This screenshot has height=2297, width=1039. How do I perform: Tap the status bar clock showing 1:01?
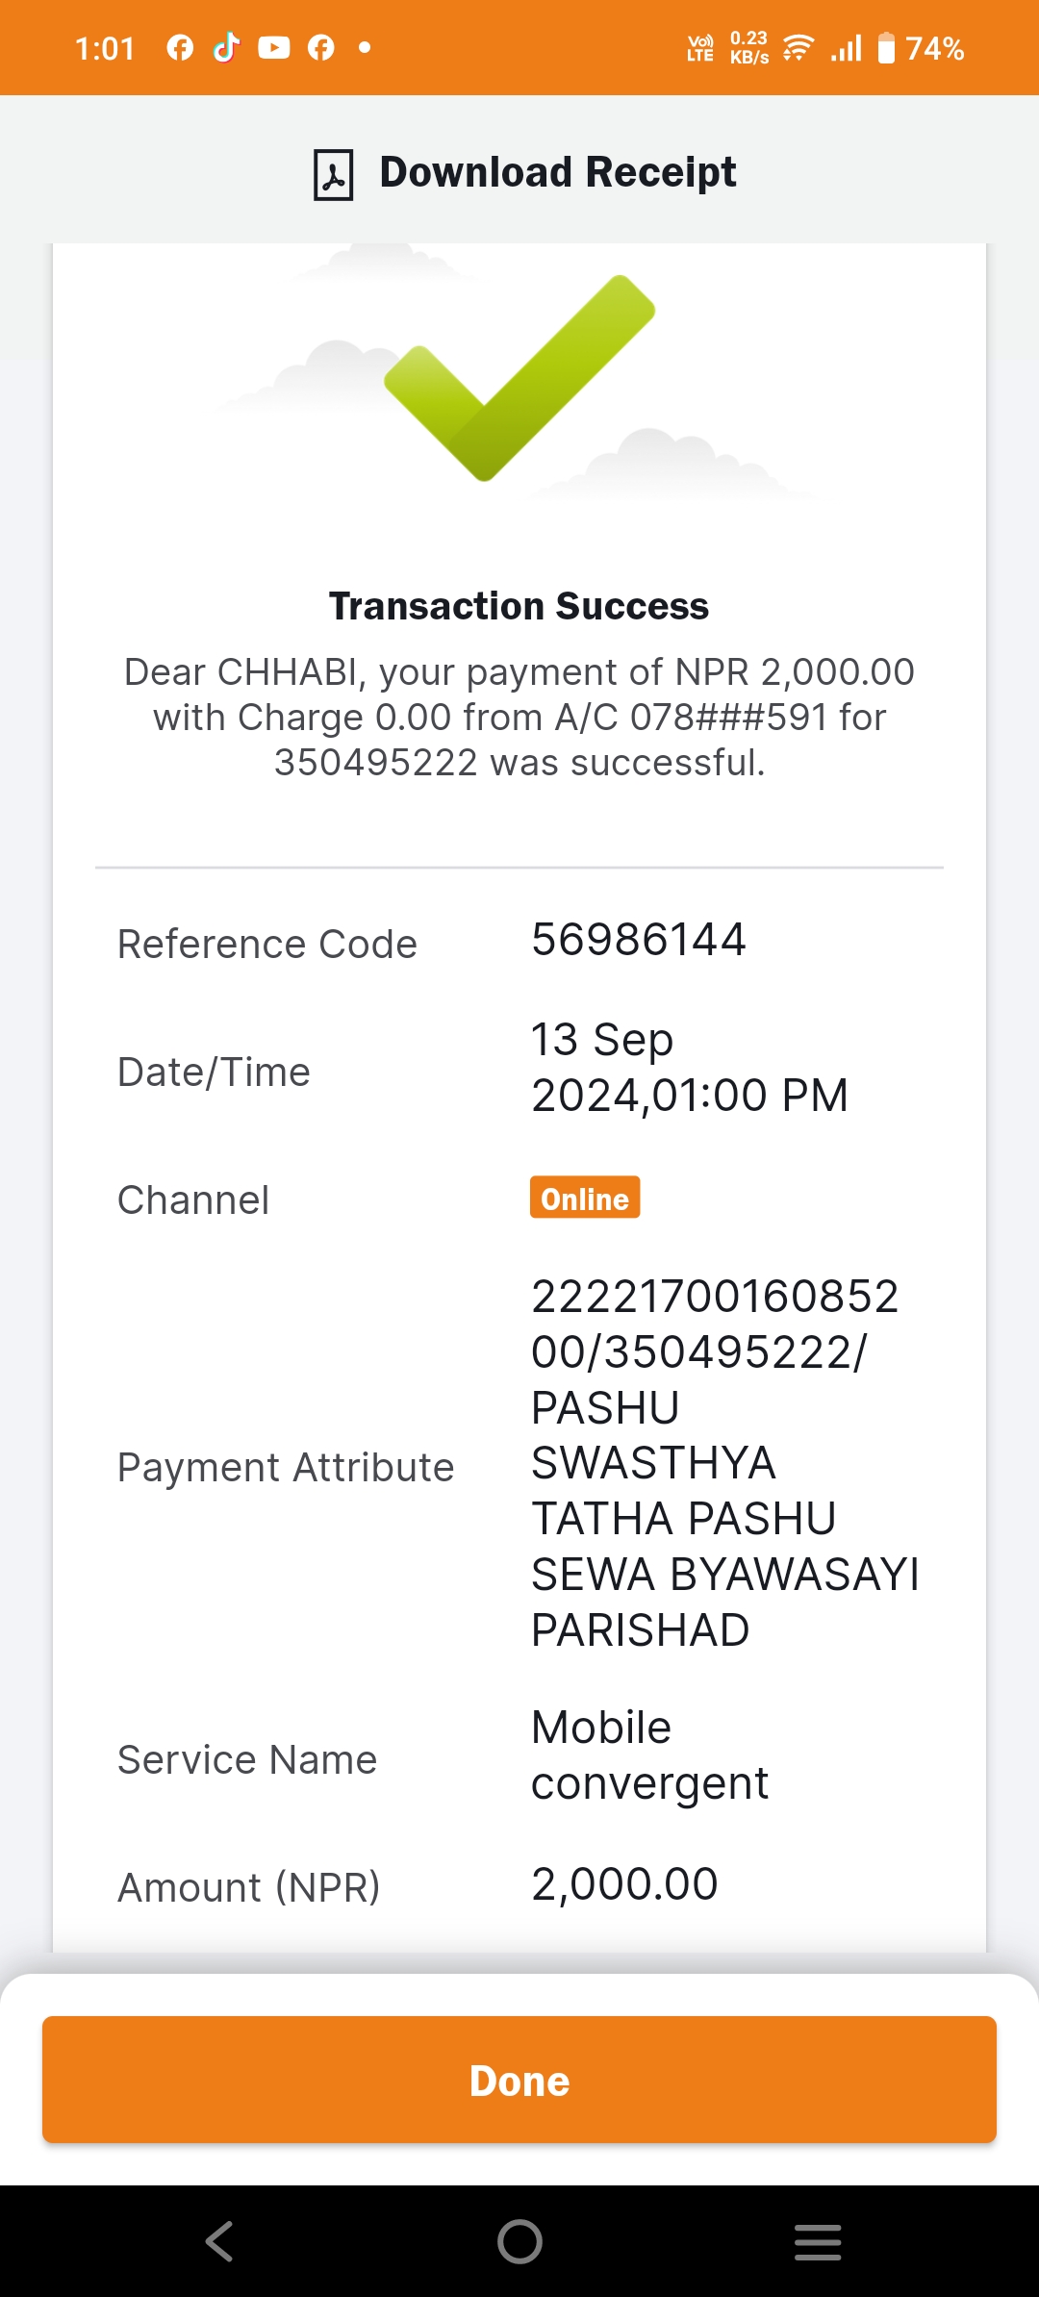tap(106, 48)
